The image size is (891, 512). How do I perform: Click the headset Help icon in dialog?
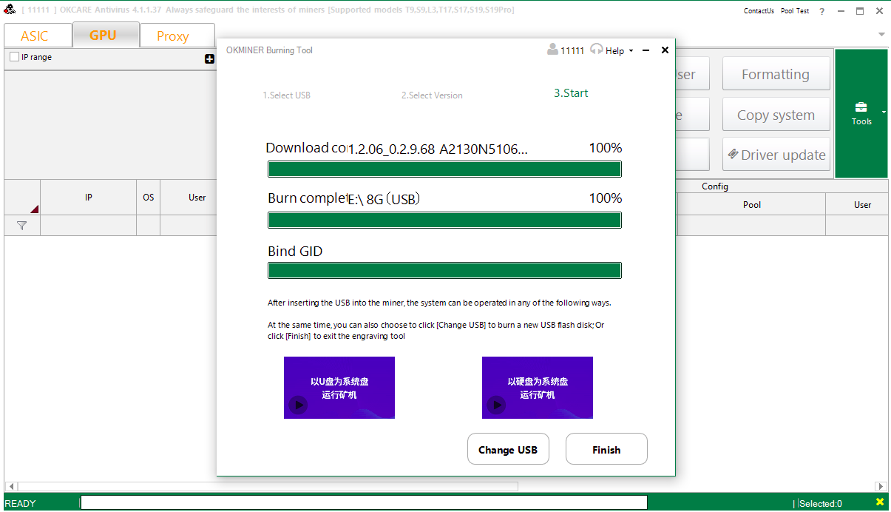(597, 50)
